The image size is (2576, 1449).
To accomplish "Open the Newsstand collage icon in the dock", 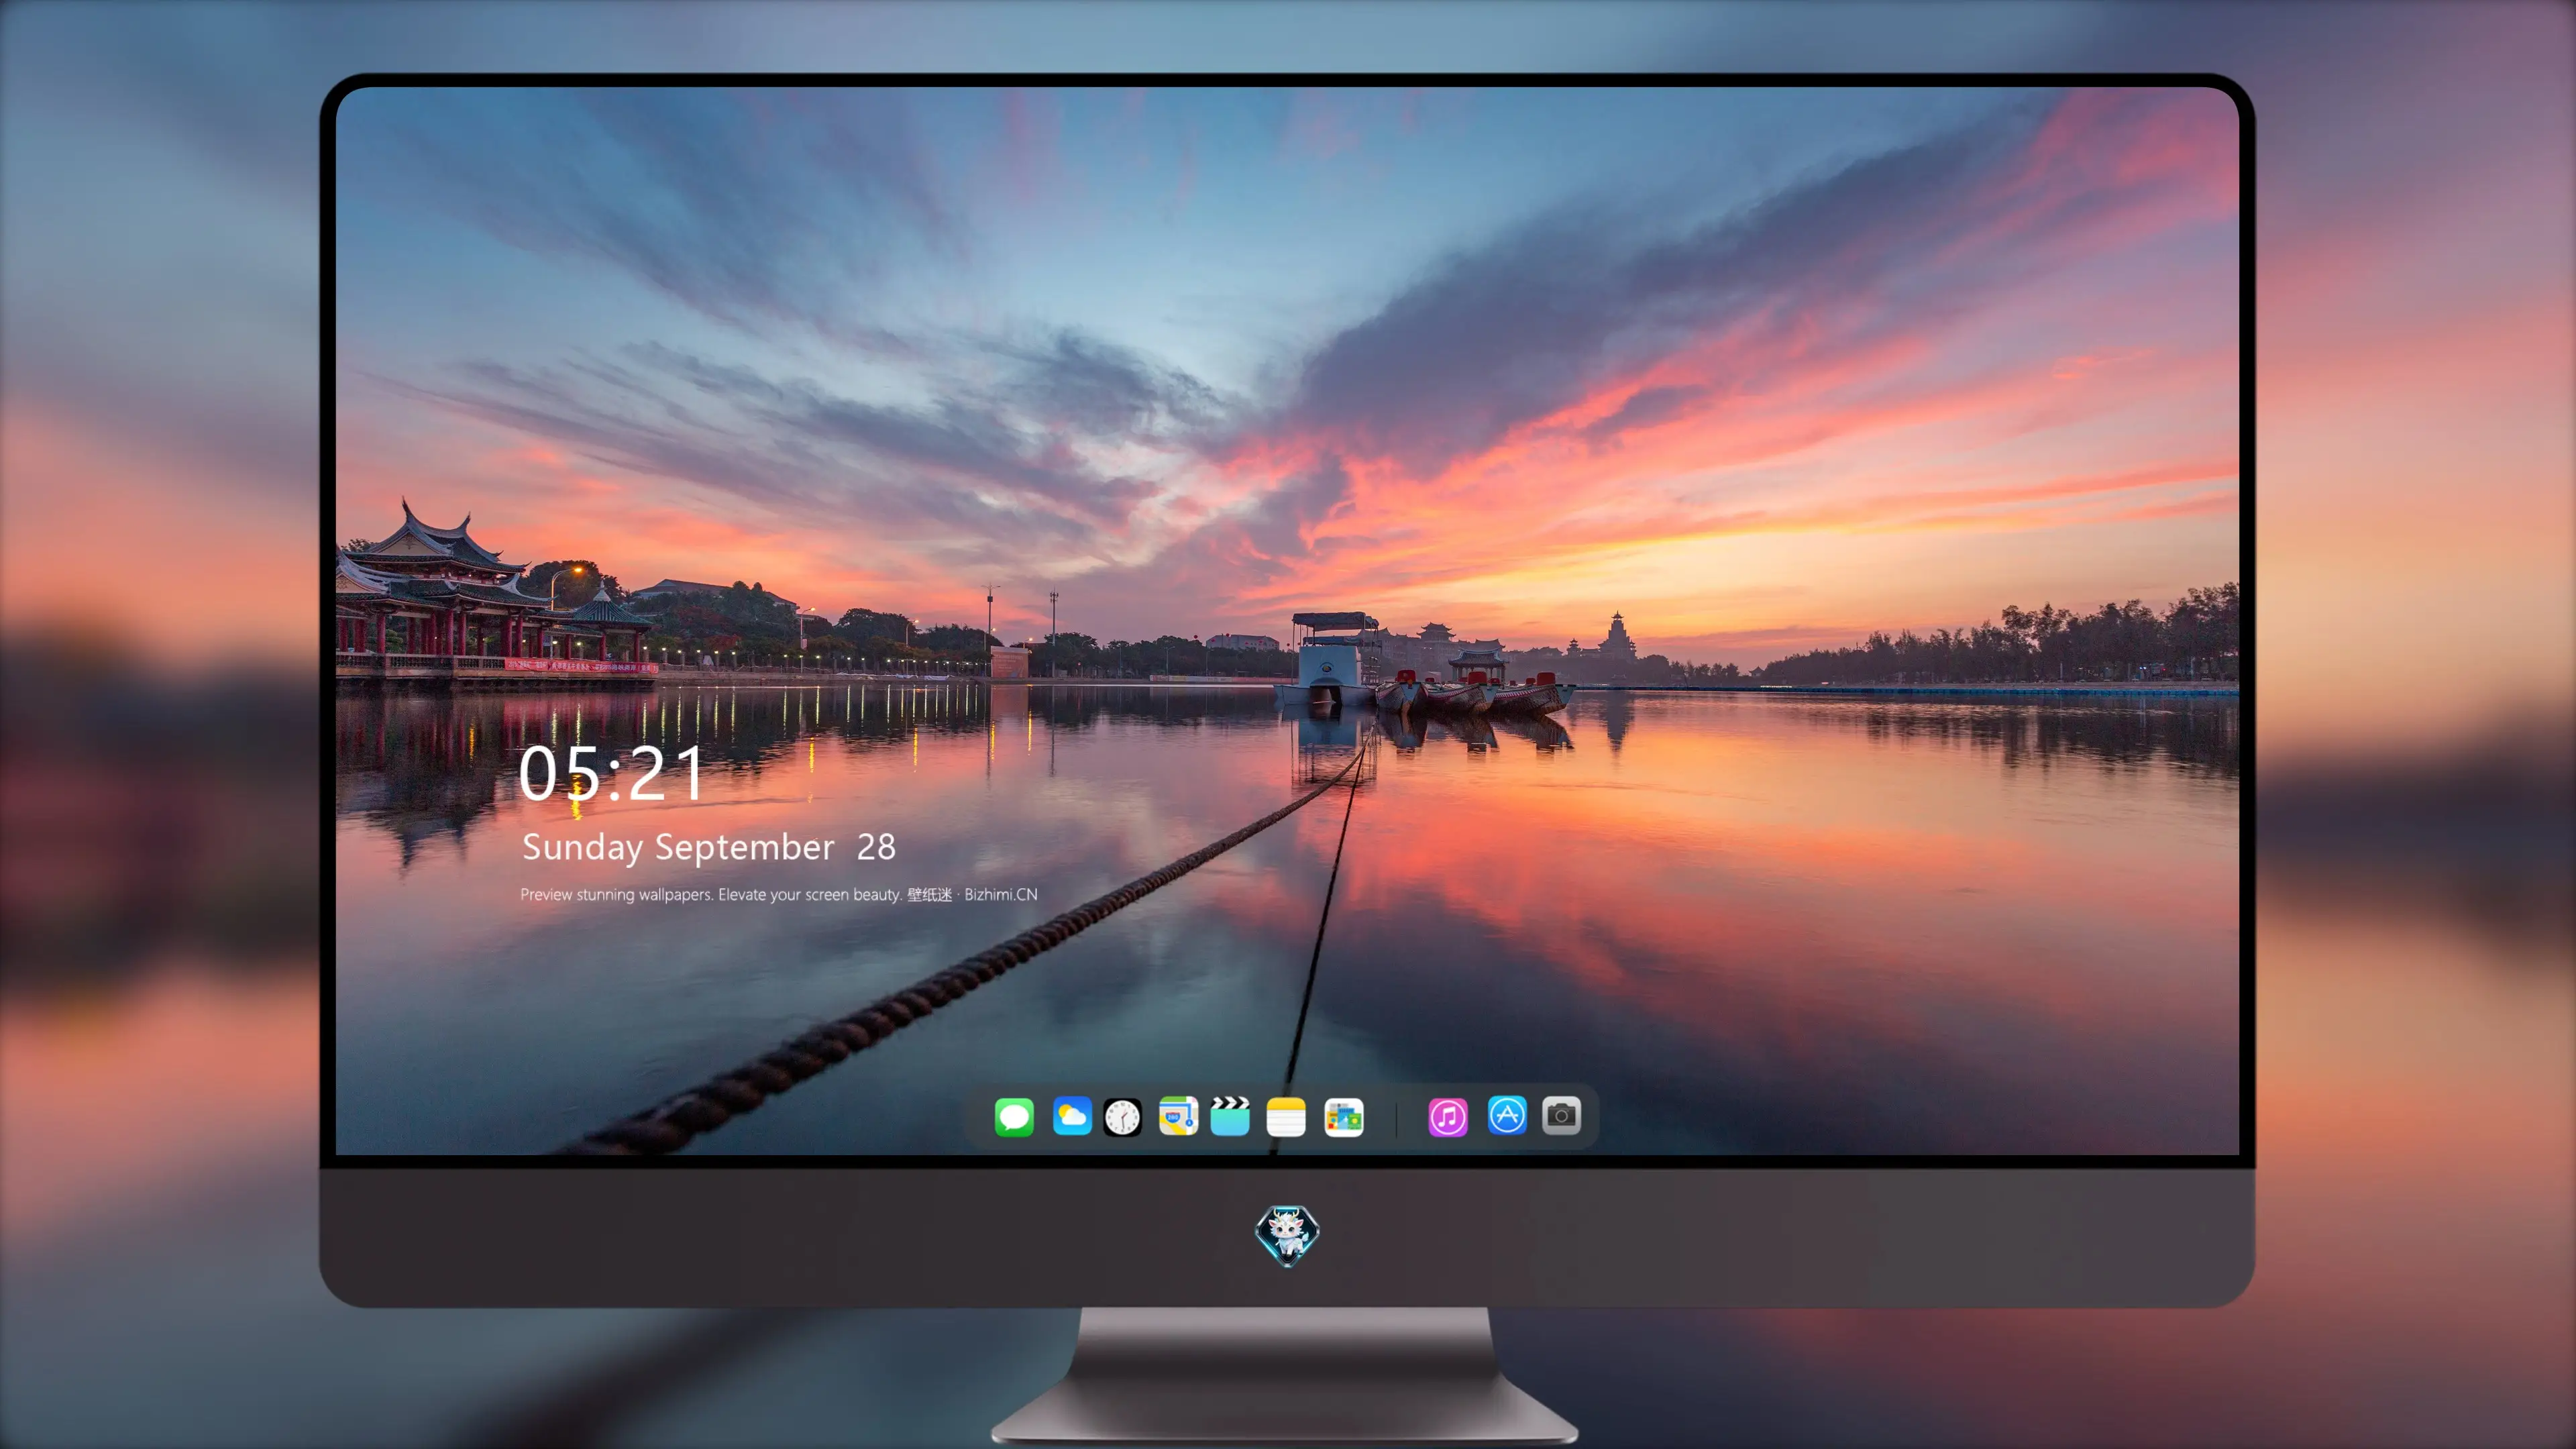I will coord(1343,1117).
